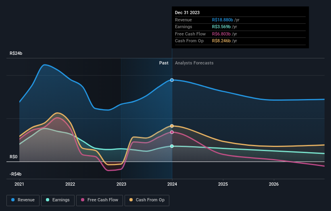
Task: Click the teal Earnings data point marker
Action: coord(172,146)
